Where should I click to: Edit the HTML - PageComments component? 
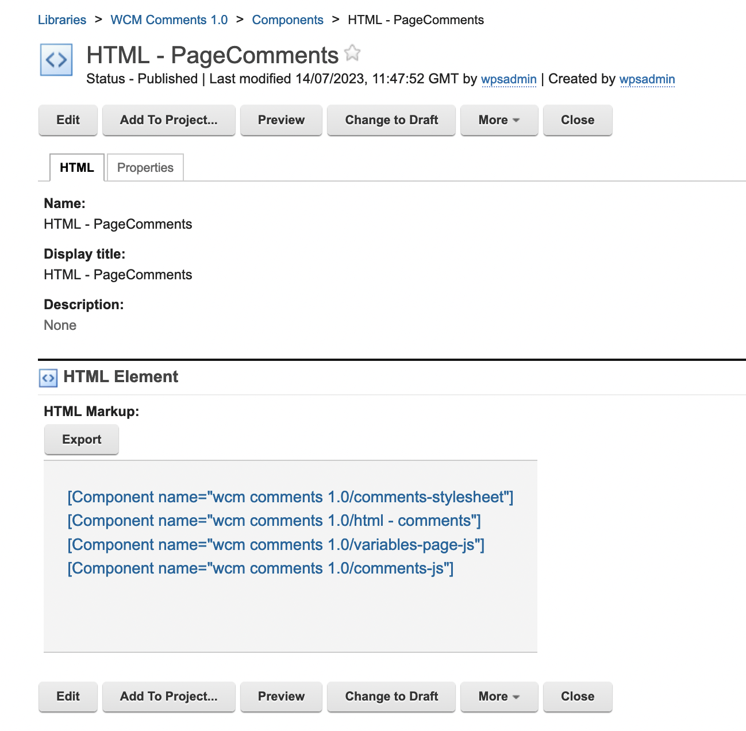[67, 120]
